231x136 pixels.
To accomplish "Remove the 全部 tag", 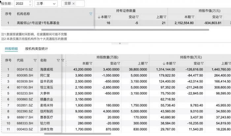I will [74, 4].
